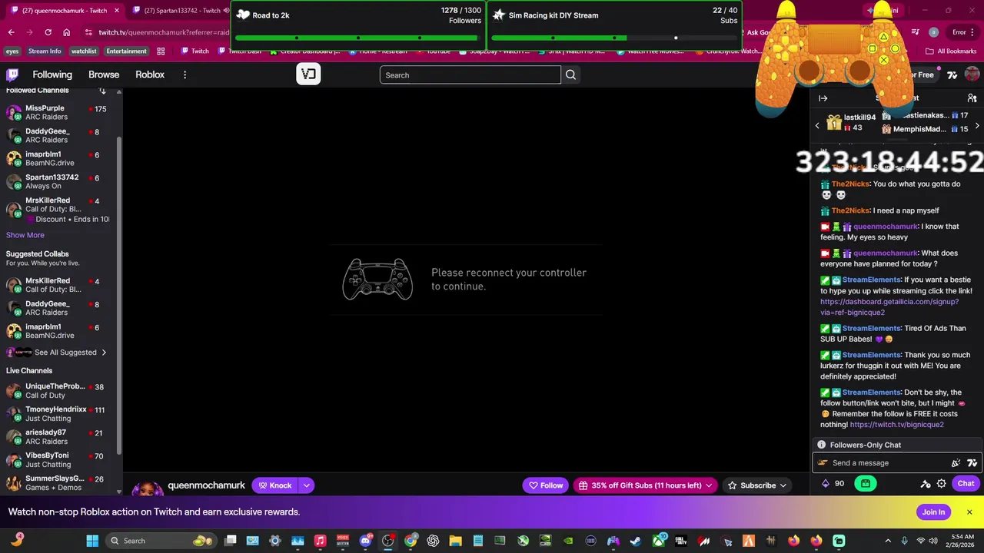This screenshot has height=553, width=984.
Task: Open the 7TV emote picker in message box
Action: tap(972, 463)
